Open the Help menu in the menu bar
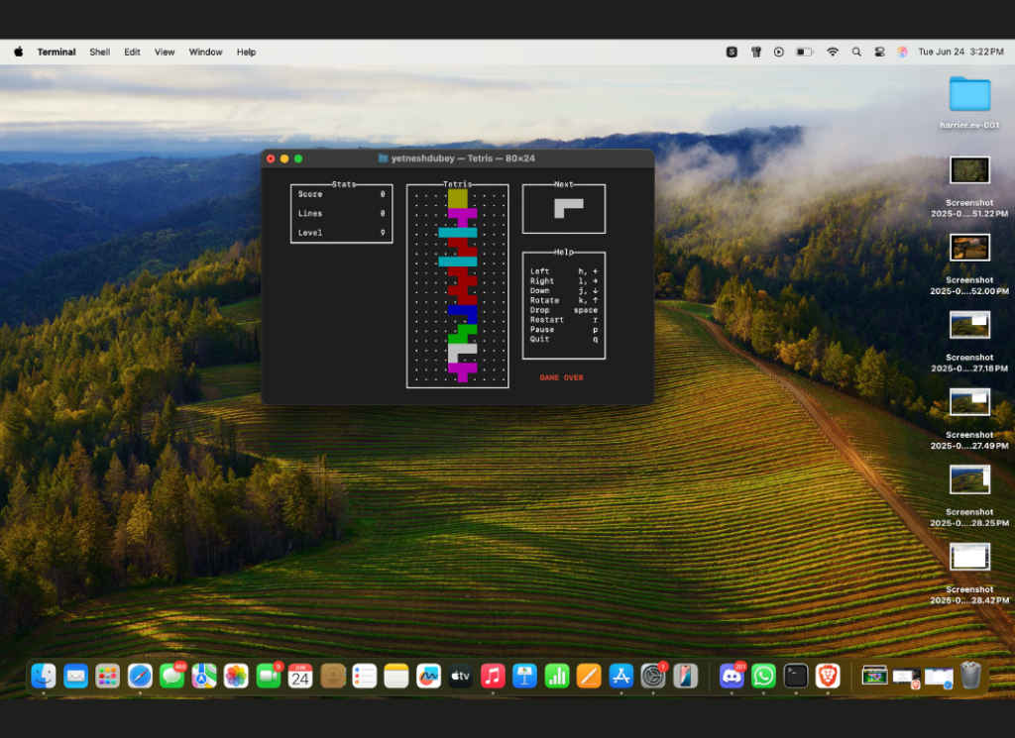Image resolution: width=1015 pixels, height=738 pixels. point(246,52)
